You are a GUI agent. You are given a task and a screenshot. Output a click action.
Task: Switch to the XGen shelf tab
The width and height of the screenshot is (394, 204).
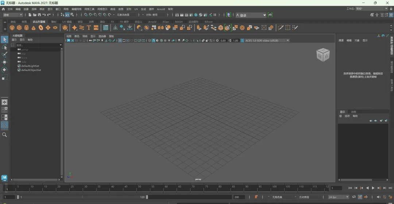point(166,22)
